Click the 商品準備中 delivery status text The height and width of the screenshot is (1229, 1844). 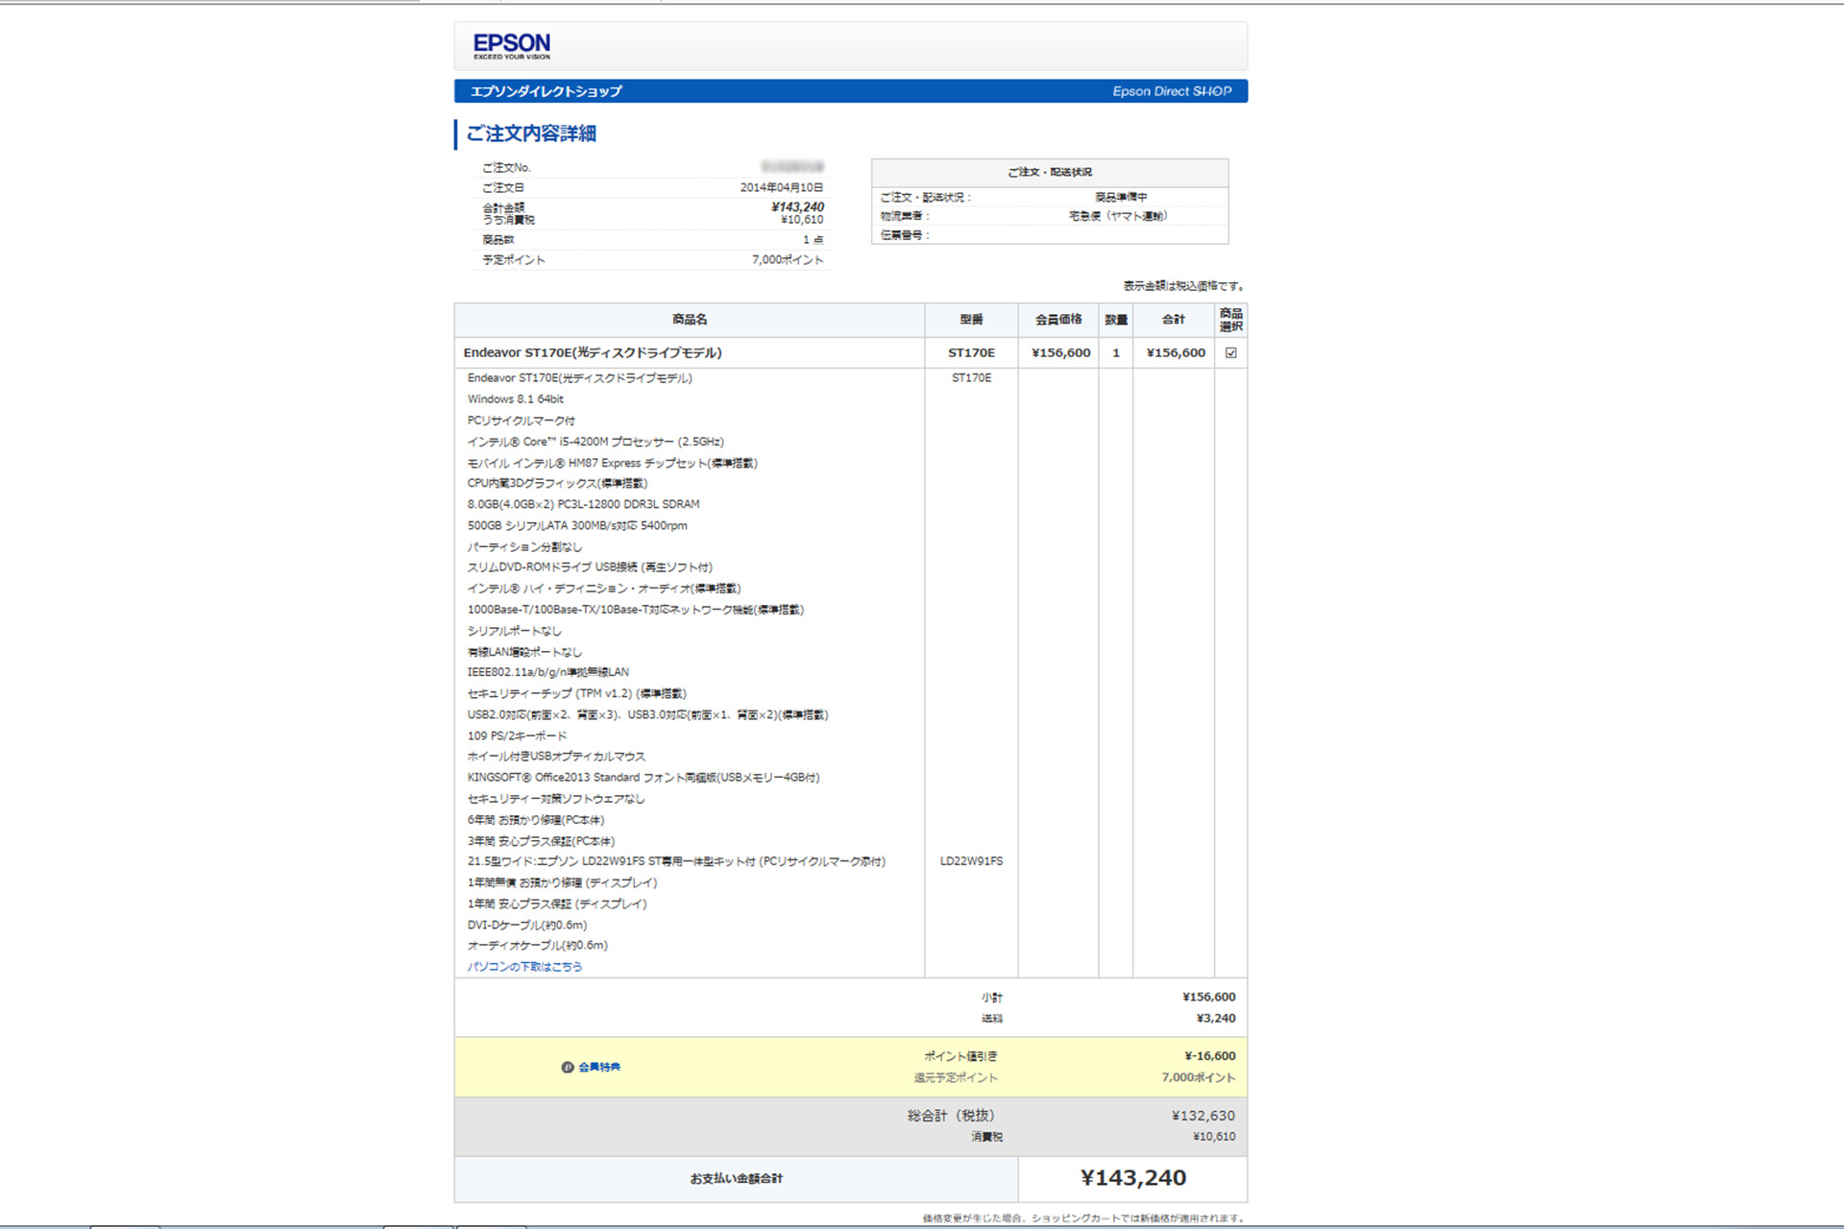1121,197
